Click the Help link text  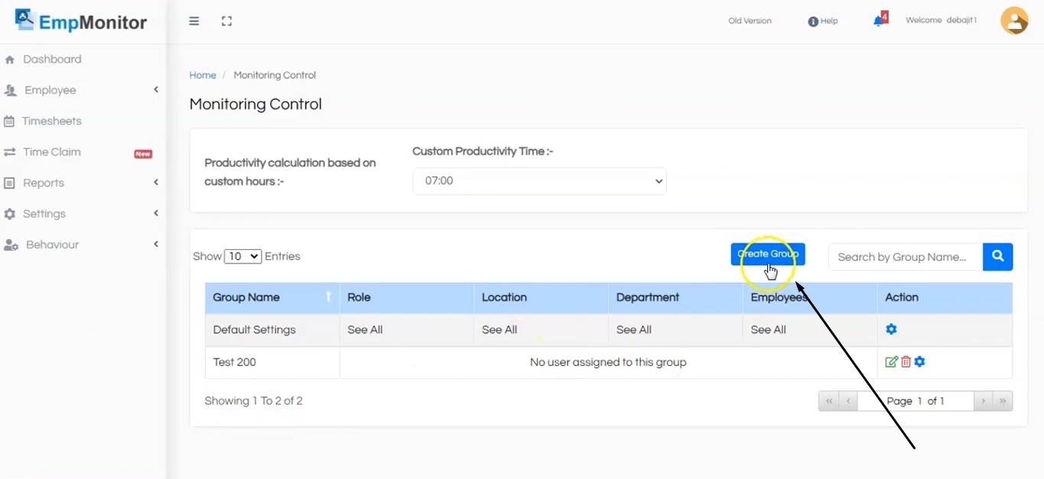829,21
